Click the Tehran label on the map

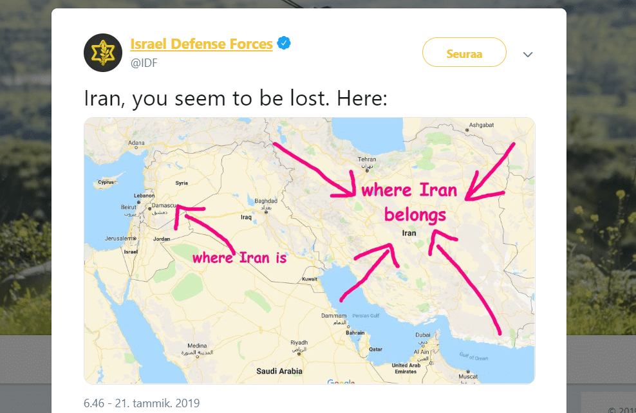coord(367,160)
